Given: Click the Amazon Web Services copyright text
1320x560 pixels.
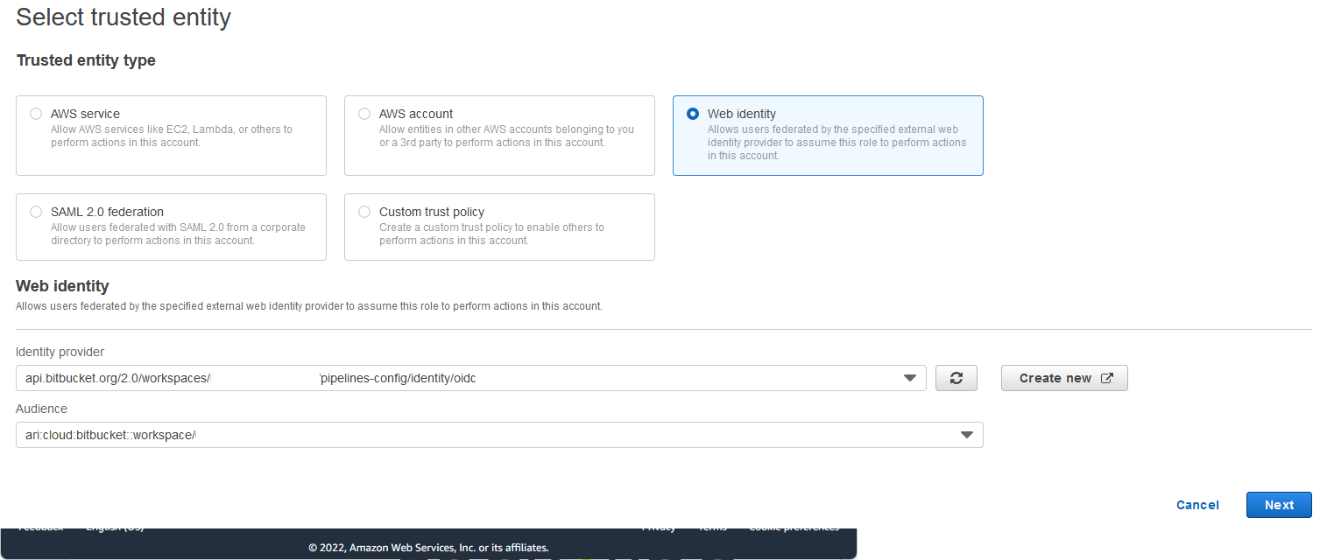Looking at the screenshot, I should (x=428, y=548).
